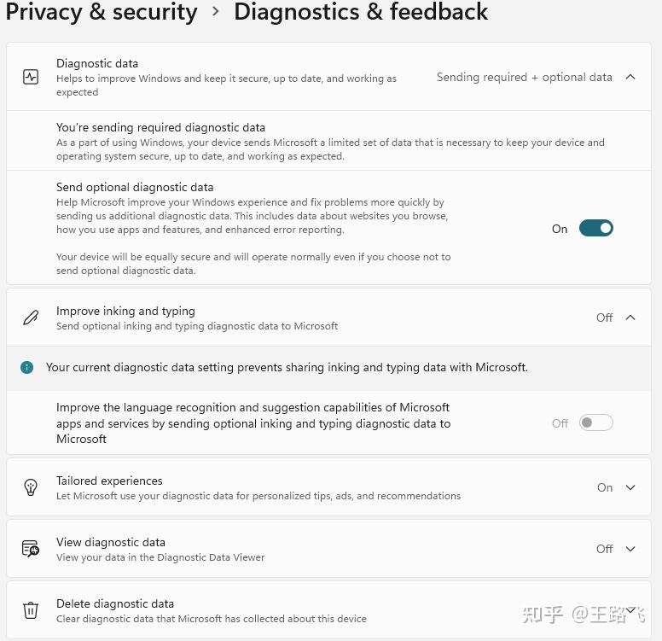Turn off Send optional diagnostic data toggle

coord(595,228)
